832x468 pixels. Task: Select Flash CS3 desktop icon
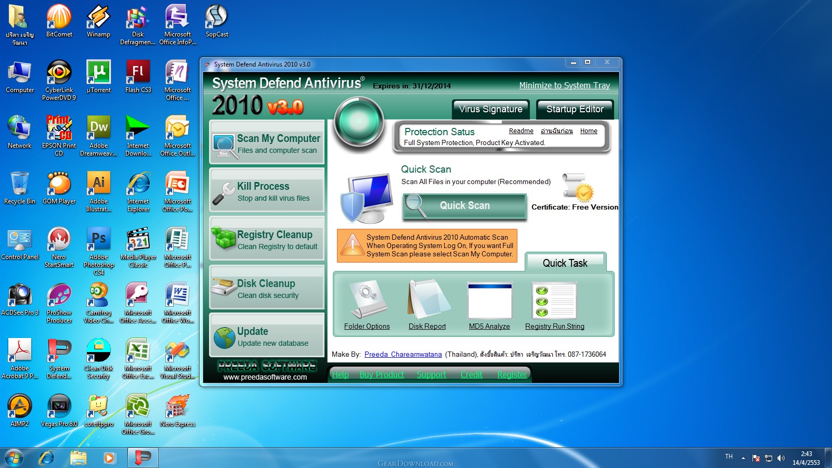138,77
